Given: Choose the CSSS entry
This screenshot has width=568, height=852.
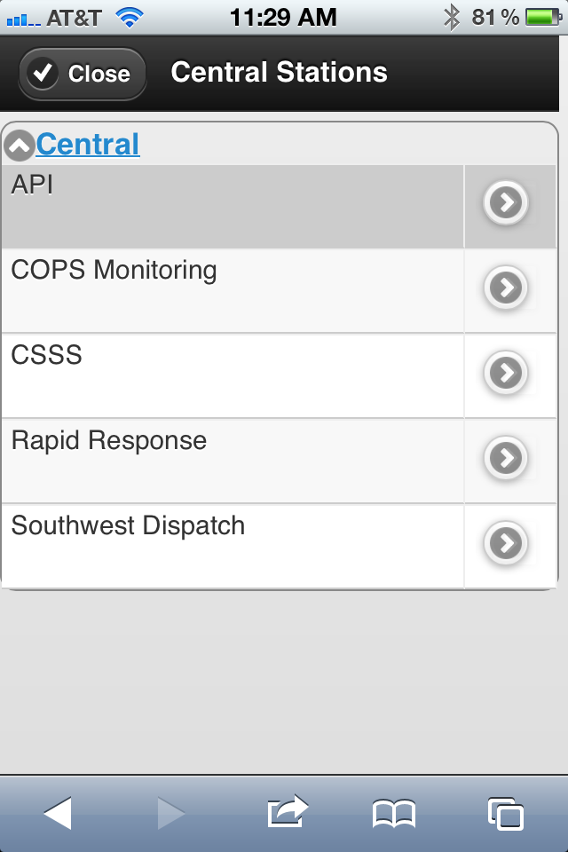Looking at the screenshot, I should click(x=233, y=376).
